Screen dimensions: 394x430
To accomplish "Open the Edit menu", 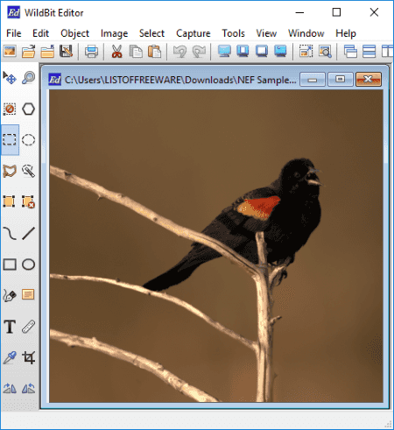I will point(40,33).
